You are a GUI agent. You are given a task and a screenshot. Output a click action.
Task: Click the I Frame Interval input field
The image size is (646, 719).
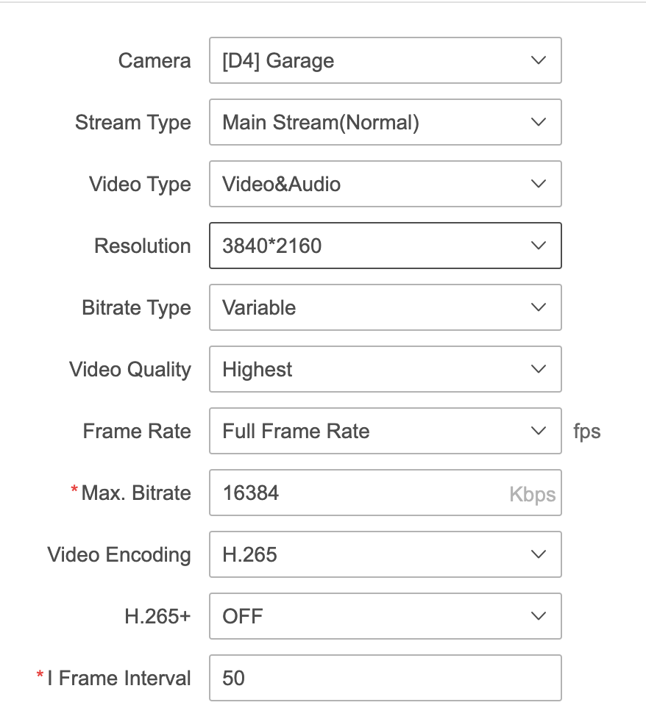[x=385, y=678]
